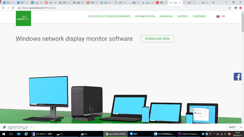The height and width of the screenshot is (137, 244).
Task: Click the Download Now button
Action: 157,39
